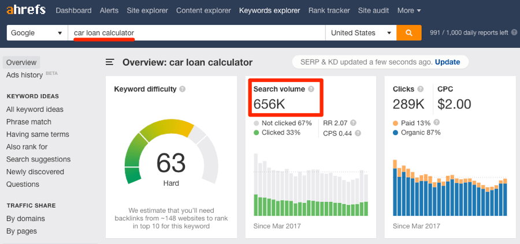Click the orange search magnifier button

tap(409, 33)
